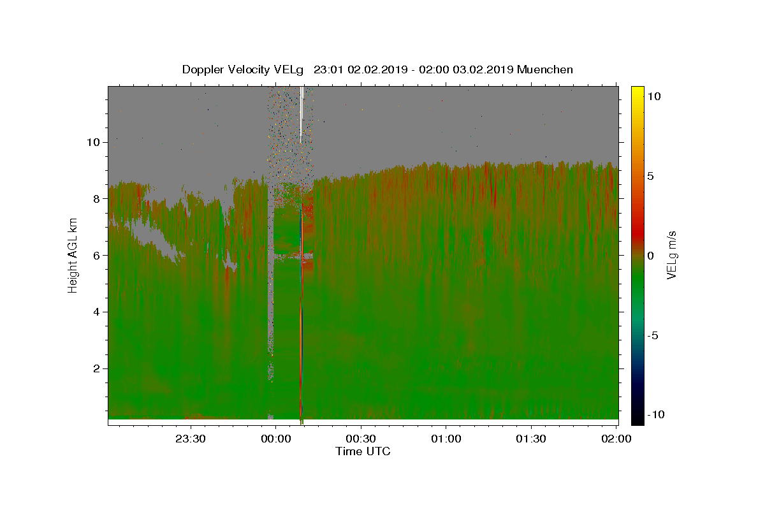Click the plot title 'Doppler Velocity VELg'
765x510 pixels.
click(x=243, y=69)
